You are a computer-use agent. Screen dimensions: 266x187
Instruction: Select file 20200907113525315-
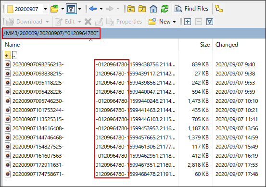[x=38, y=119]
